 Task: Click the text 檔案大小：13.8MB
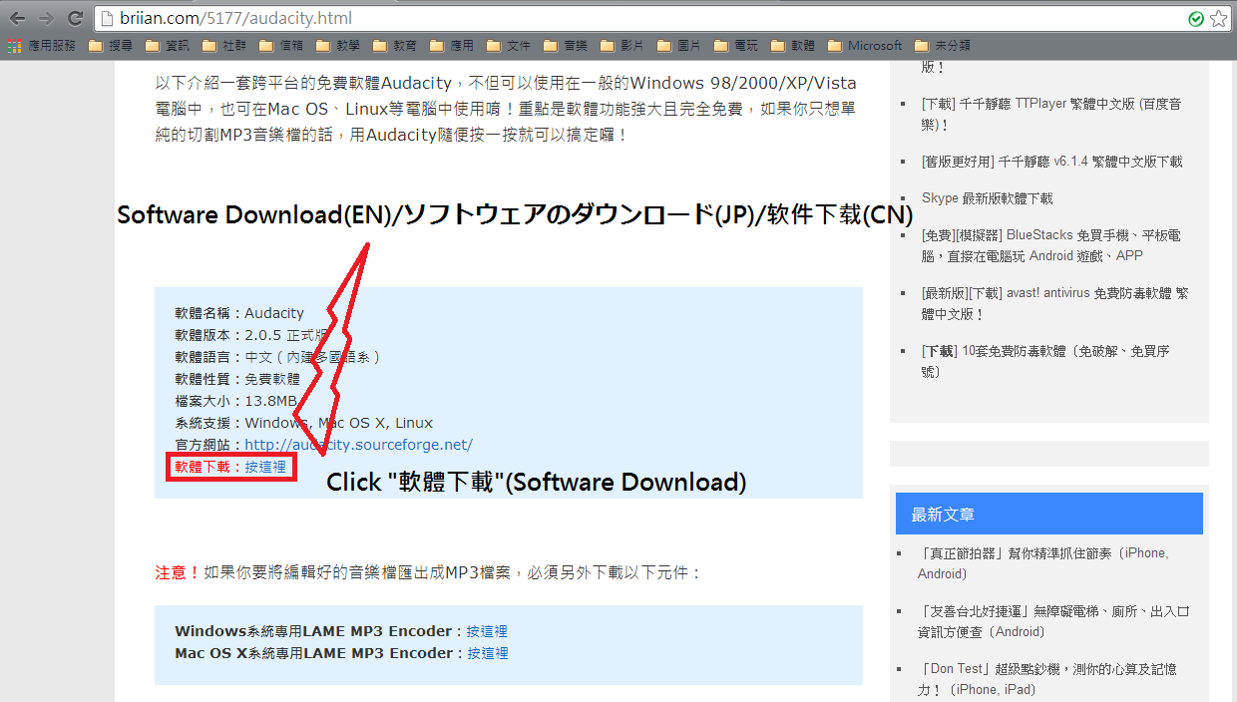point(235,401)
